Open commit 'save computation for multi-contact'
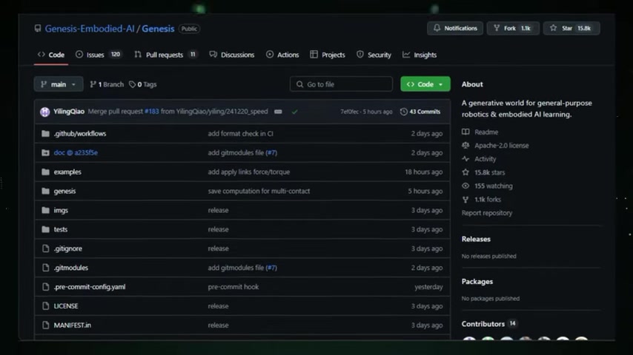 point(259,191)
